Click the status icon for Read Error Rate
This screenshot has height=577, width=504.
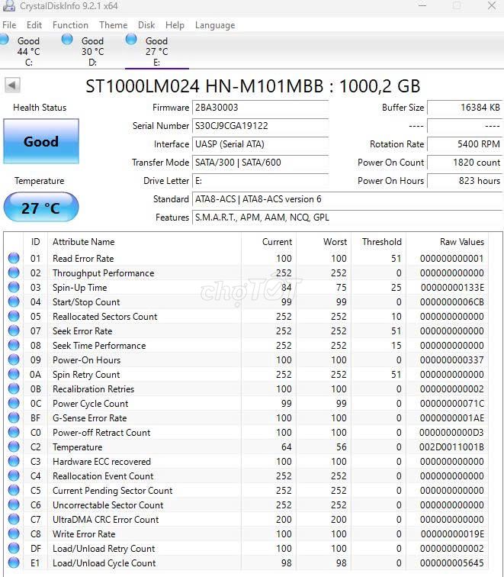point(14,258)
